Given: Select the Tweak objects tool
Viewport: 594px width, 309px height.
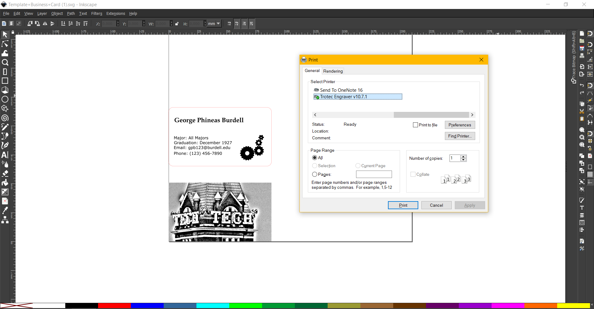Looking at the screenshot, I should (5, 53).
